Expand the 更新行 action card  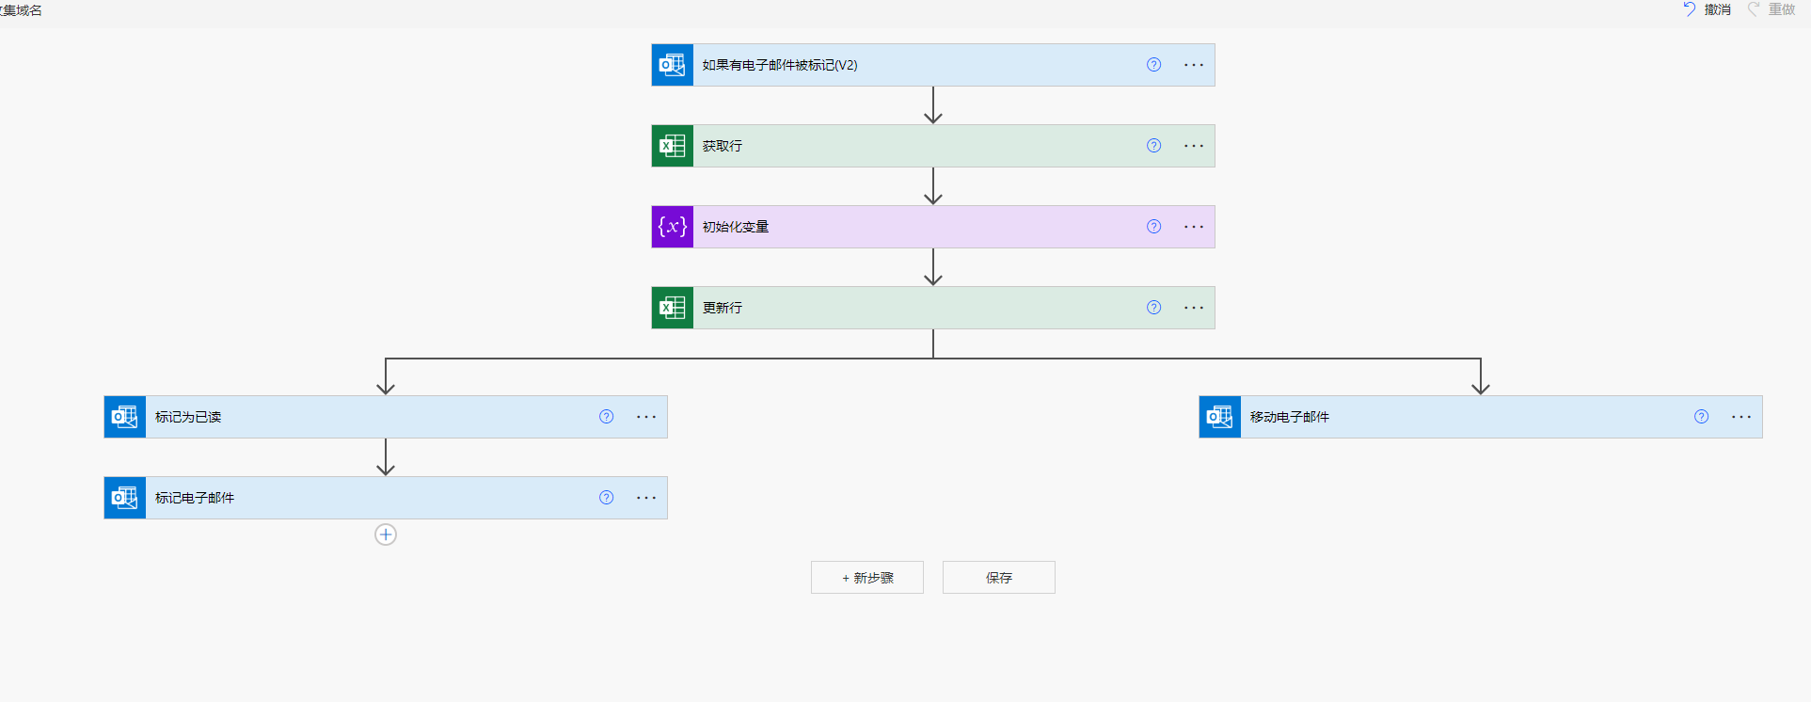tap(933, 308)
